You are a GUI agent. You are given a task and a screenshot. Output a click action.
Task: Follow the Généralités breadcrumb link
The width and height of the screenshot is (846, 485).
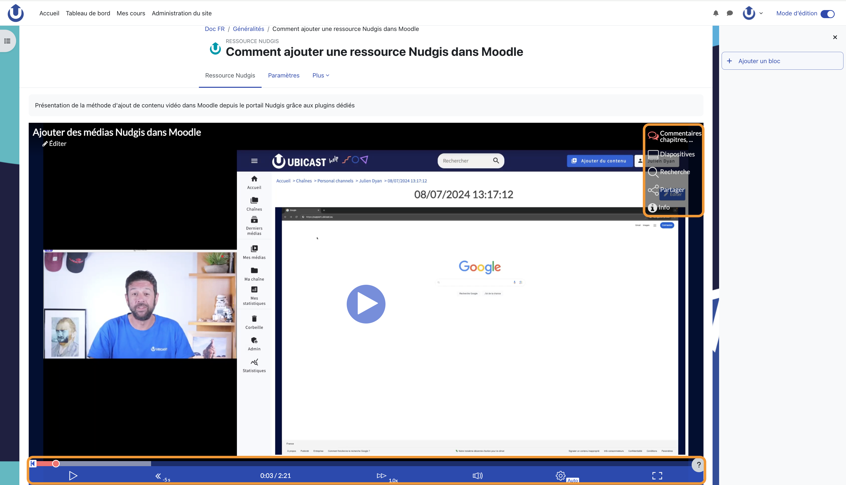tap(248, 29)
